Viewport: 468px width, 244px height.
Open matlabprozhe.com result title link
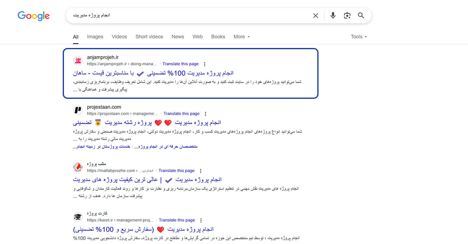(x=147, y=180)
